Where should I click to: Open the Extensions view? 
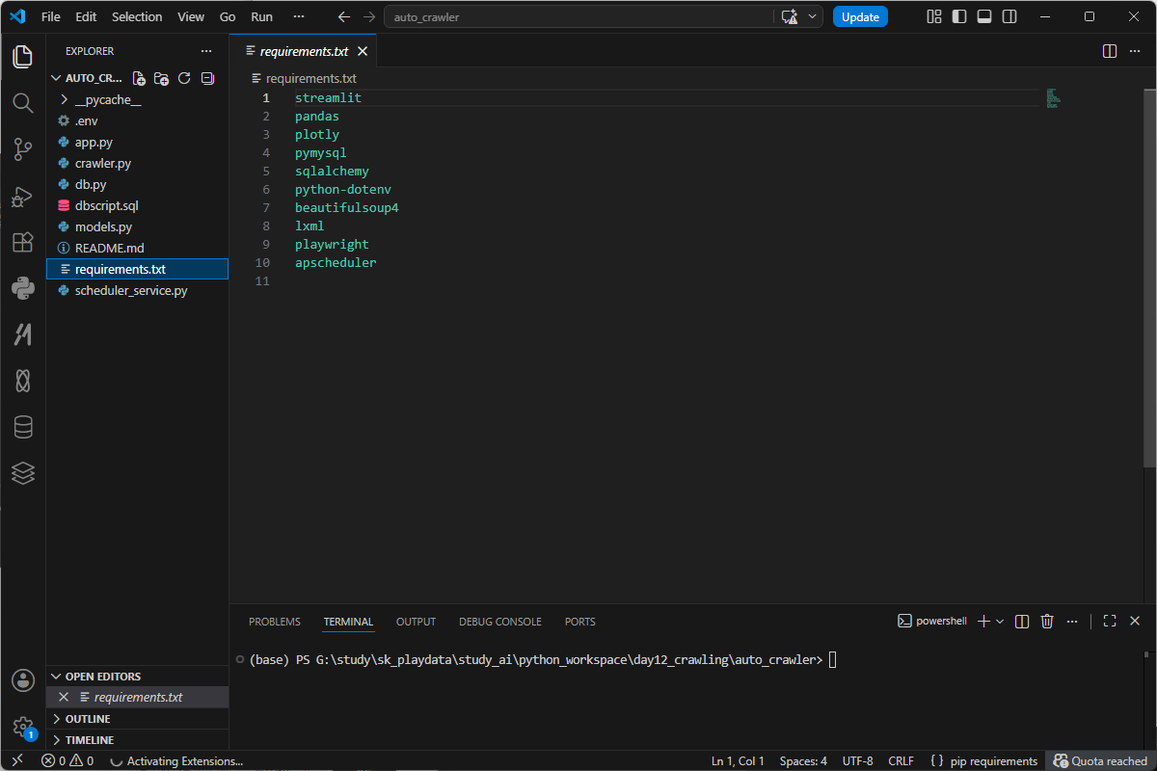[x=23, y=242]
